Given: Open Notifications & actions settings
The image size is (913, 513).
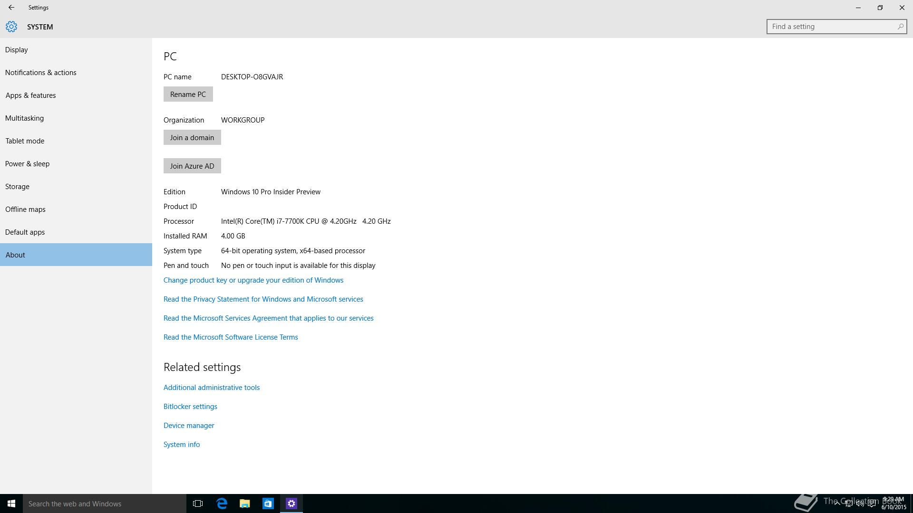Looking at the screenshot, I should (x=76, y=73).
